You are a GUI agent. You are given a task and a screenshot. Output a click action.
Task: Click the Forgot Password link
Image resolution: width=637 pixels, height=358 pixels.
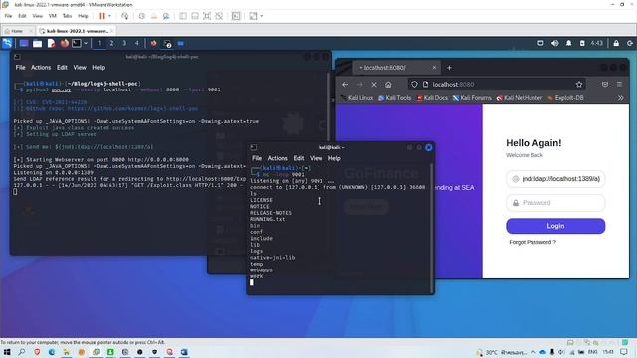532,242
